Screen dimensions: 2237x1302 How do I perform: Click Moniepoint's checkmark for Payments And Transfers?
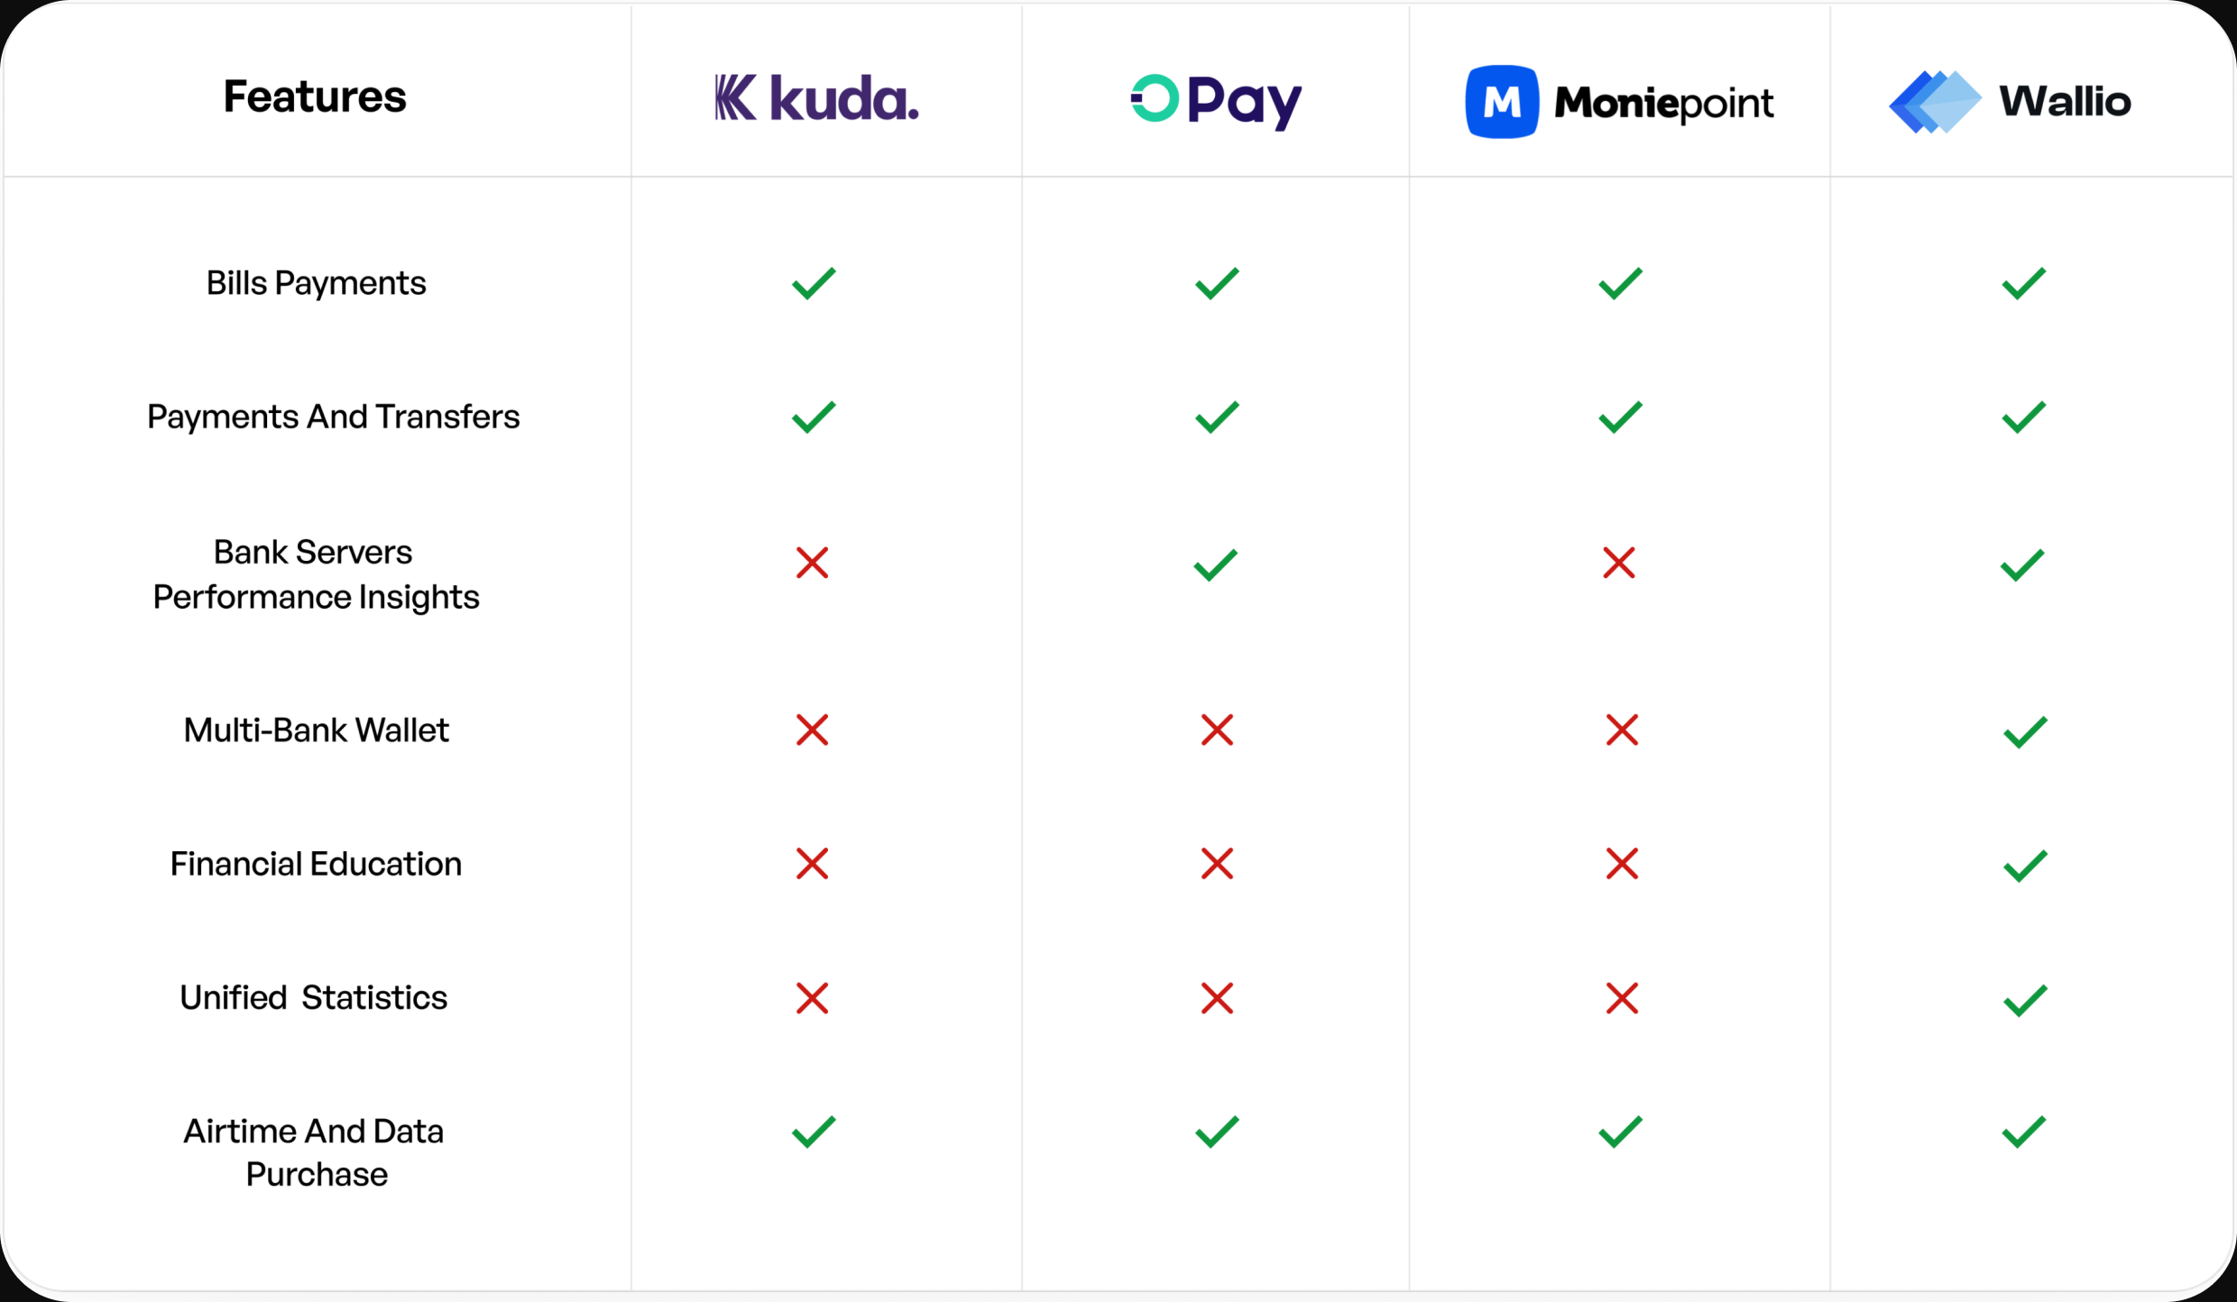click(x=1620, y=417)
